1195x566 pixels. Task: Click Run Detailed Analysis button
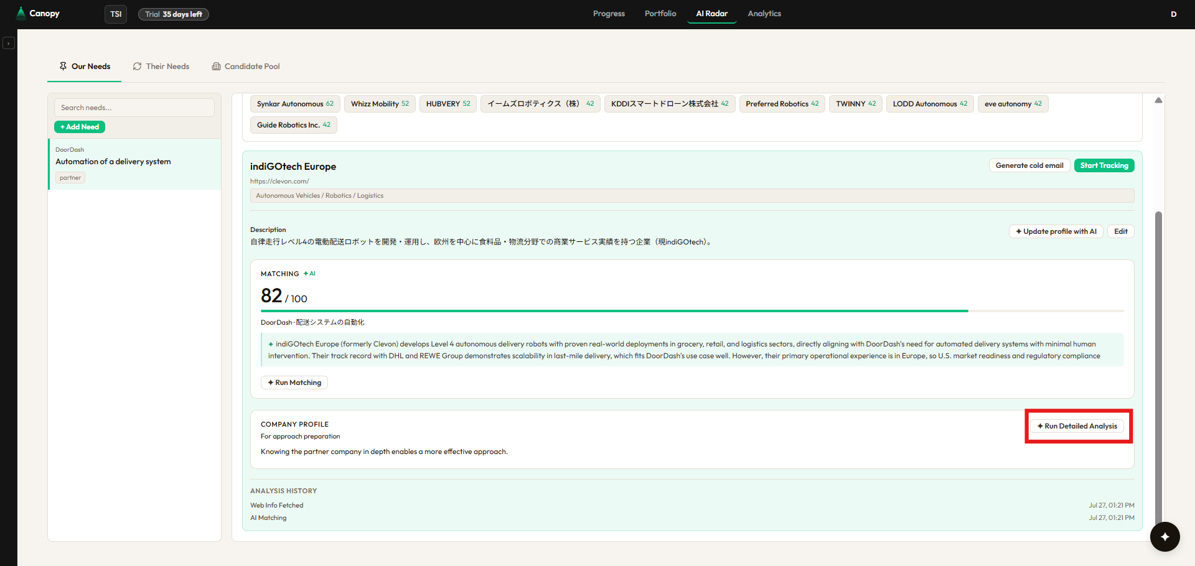click(1077, 426)
